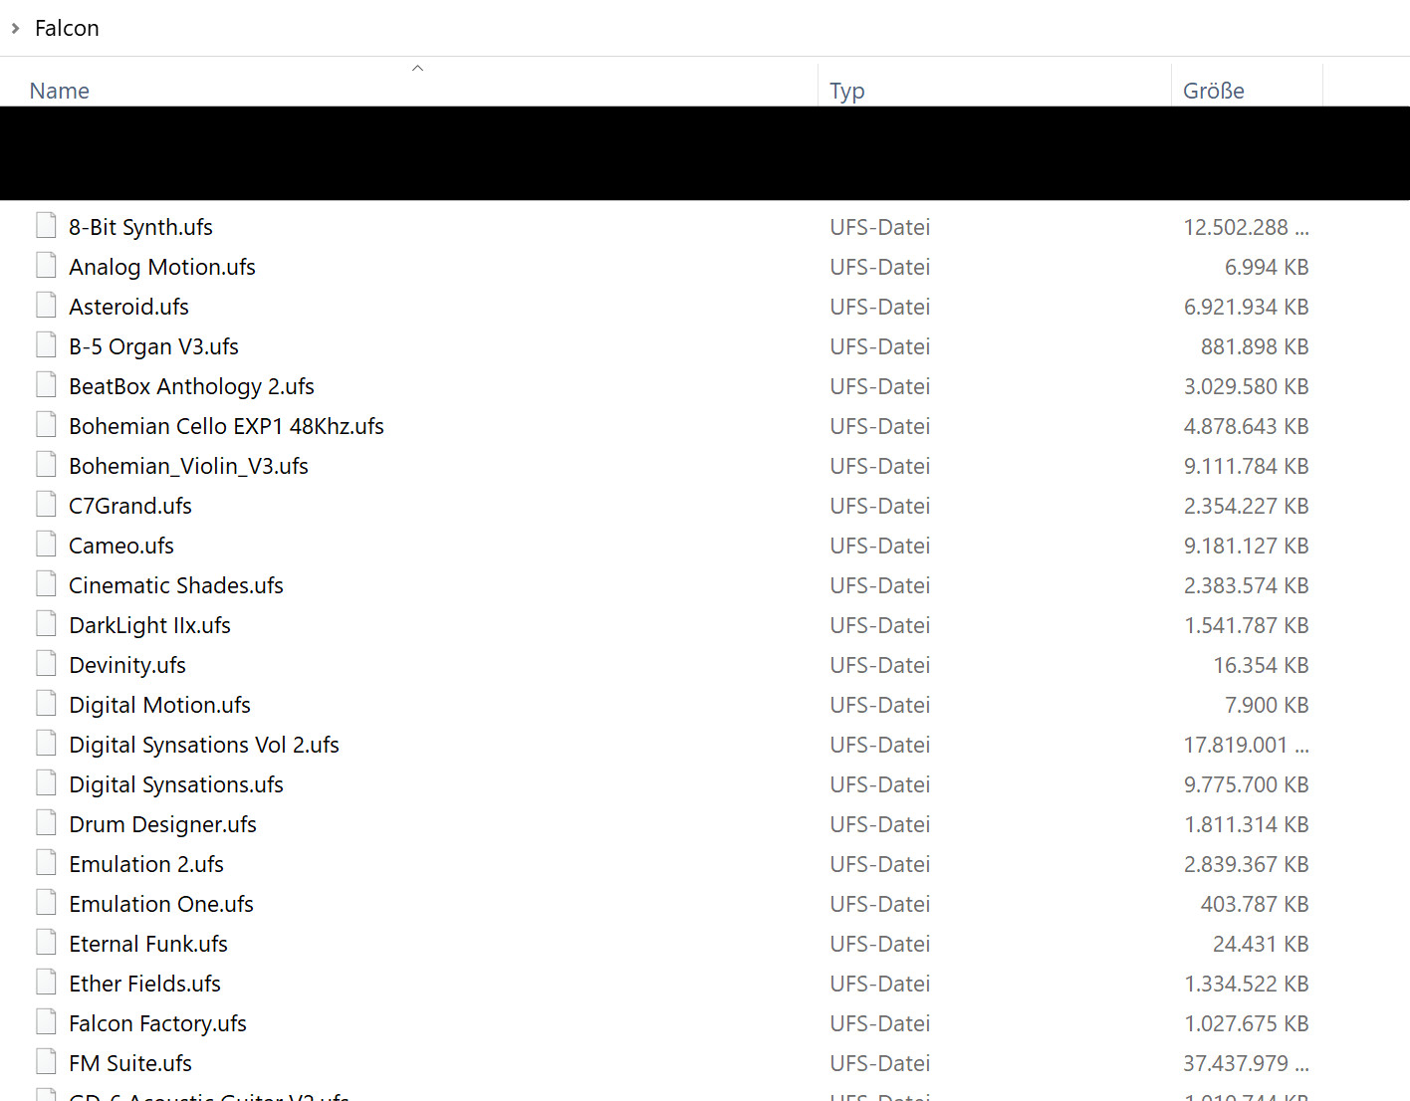1410x1101 pixels.
Task: Click the size value 16.354 KB
Action: coord(1261,665)
